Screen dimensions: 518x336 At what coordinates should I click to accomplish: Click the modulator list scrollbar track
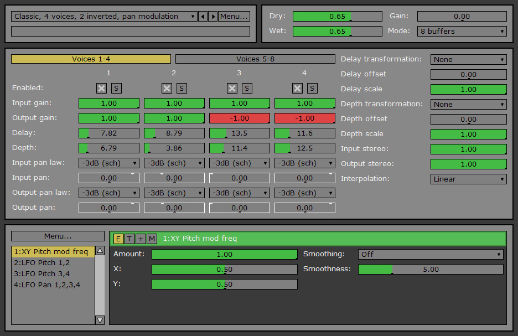(100, 285)
